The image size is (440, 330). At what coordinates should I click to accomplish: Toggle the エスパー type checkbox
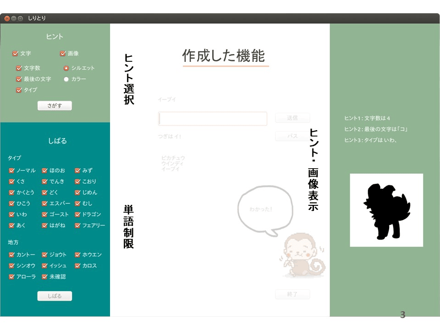coord(44,203)
